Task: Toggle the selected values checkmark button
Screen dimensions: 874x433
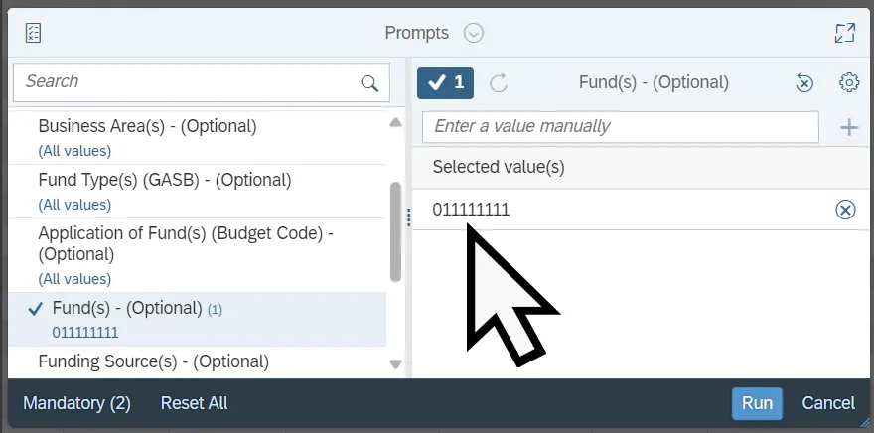Action: point(445,83)
